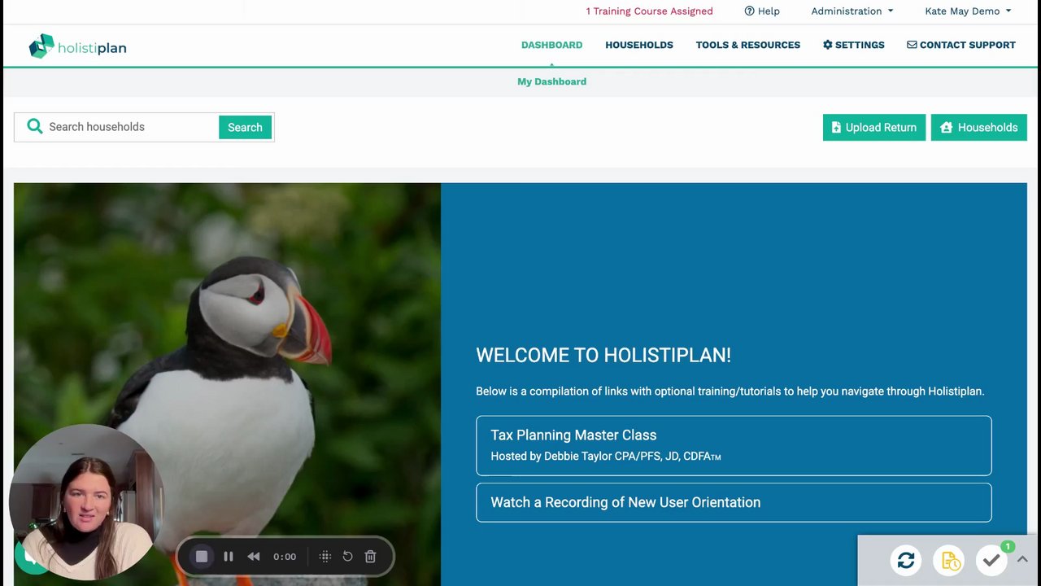Collapse the bottom-right widget with the chevron
This screenshot has width=1041, height=586.
click(x=1022, y=559)
